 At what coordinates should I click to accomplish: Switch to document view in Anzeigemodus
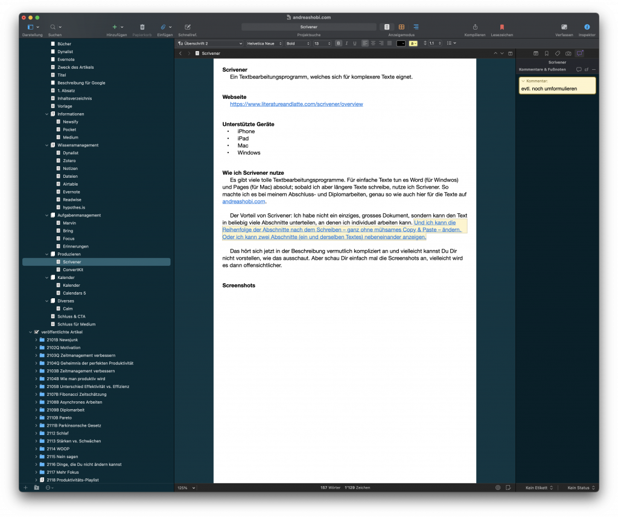point(387,27)
